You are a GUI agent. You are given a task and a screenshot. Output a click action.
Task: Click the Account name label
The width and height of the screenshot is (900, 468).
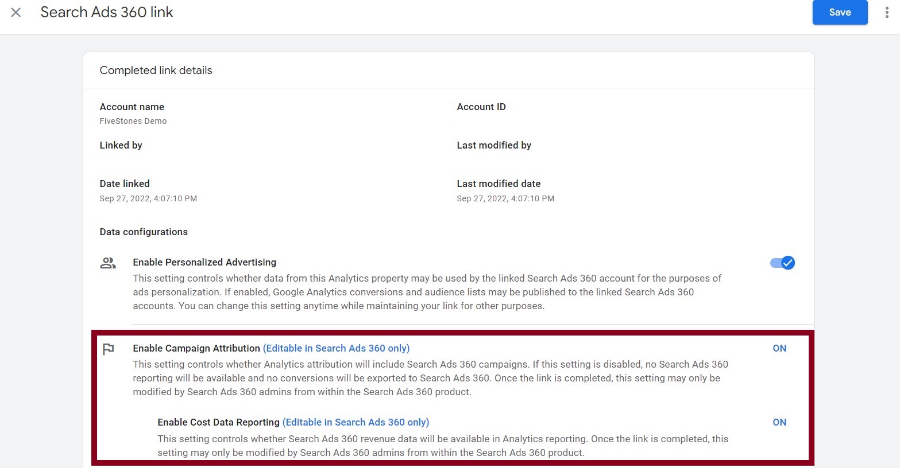[132, 107]
